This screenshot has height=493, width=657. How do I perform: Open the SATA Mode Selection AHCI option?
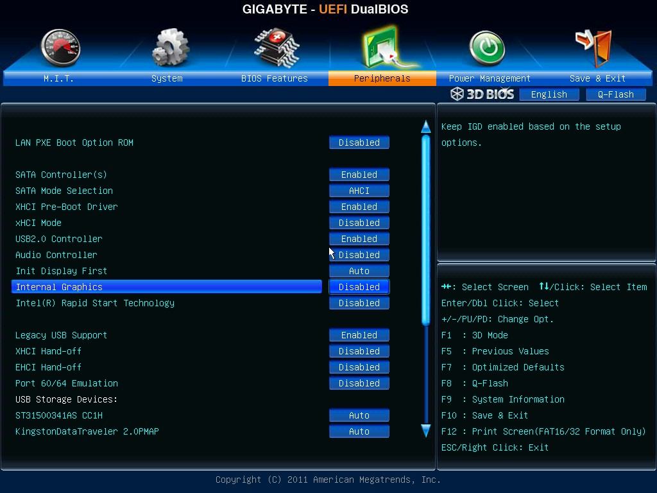pos(359,191)
